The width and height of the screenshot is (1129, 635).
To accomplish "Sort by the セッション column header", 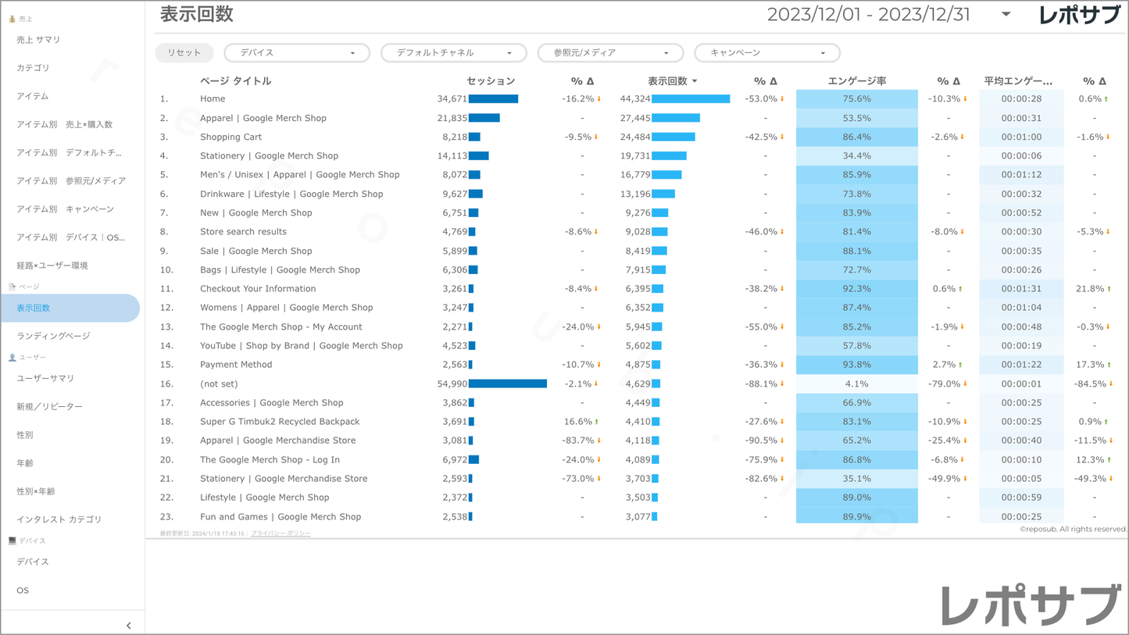I will click(491, 81).
